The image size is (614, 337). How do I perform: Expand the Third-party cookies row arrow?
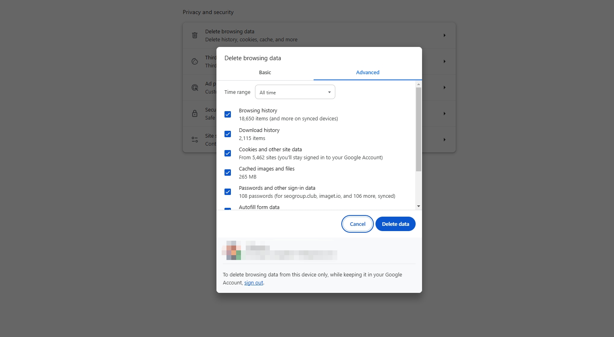445,61
